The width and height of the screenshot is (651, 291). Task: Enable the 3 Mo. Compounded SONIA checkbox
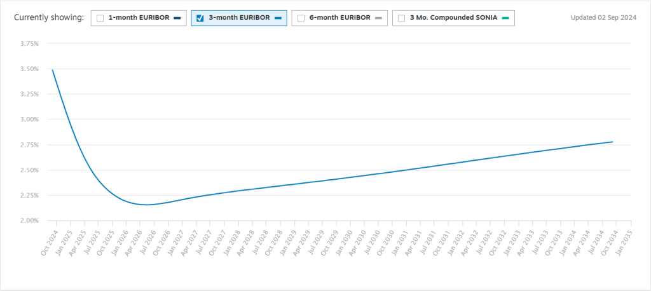tap(402, 18)
